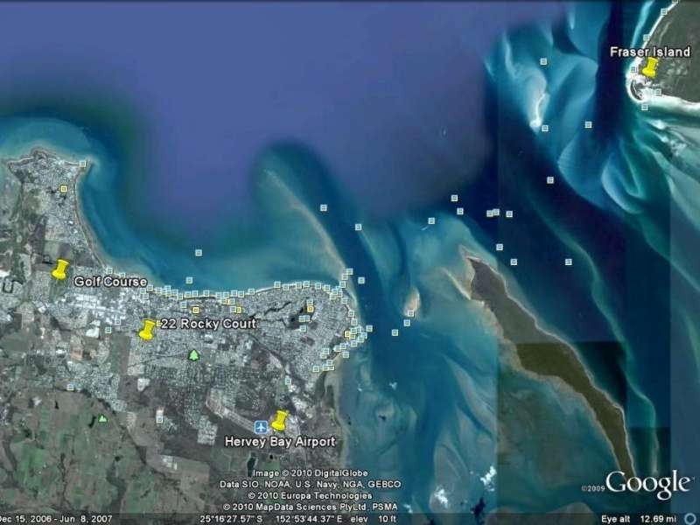This screenshot has width=700, height=525.
Task: Select the Hervey Bay Airport placemark pin
Action: click(280, 419)
